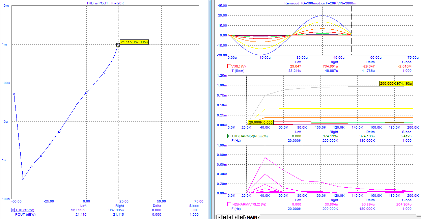Screen dimensions: 421x219
Task: Click the magenta IHD peak at 40.0K
Action: (265, 158)
